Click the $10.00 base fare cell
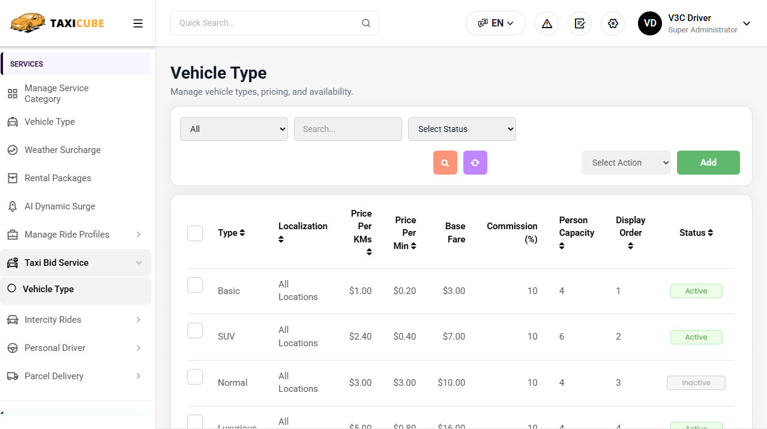The width and height of the screenshot is (767, 429). pos(451,383)
